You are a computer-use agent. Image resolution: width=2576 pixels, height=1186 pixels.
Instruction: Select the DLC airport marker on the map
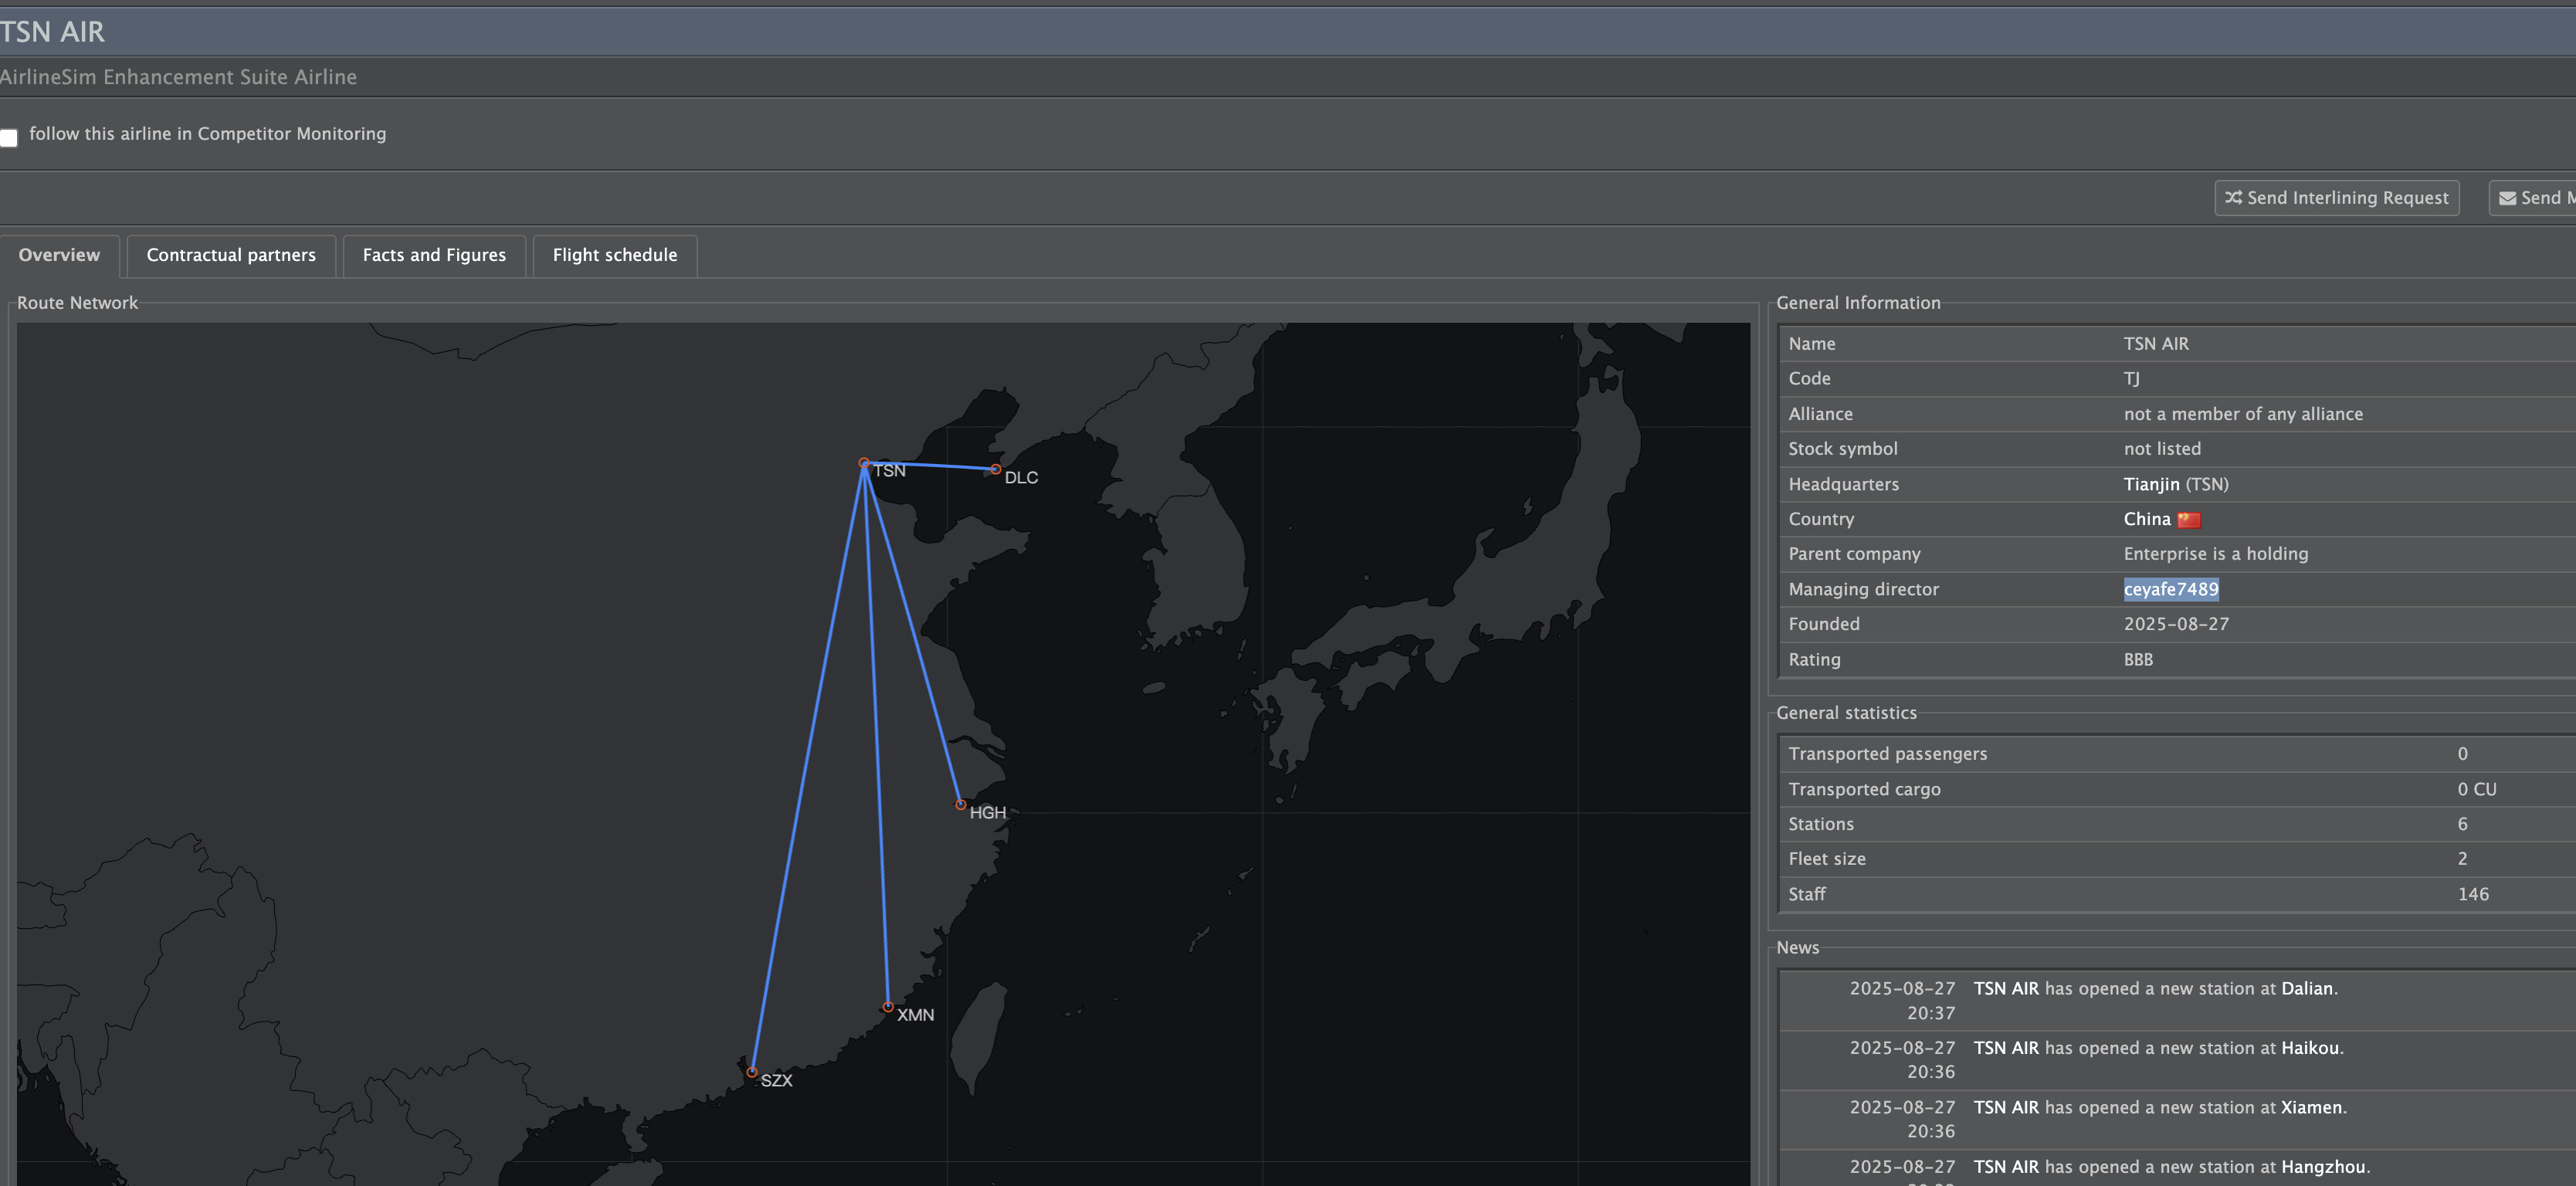[x=995, y=469]
